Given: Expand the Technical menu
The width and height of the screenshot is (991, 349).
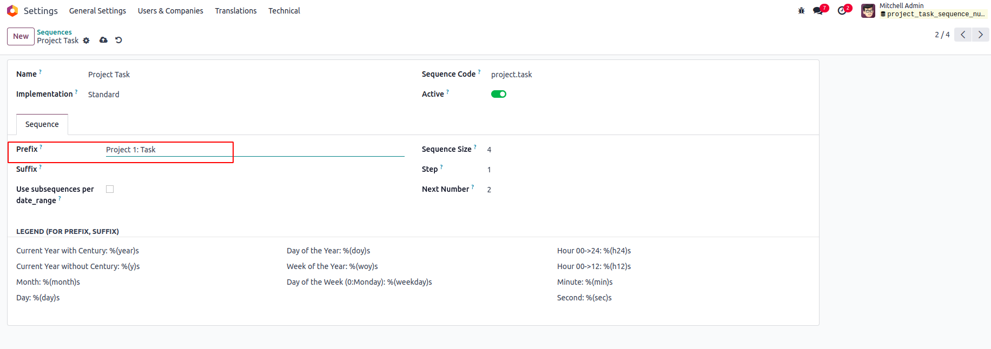Looking at the screenshot, I should 284,11.
